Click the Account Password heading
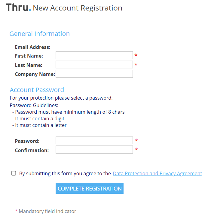The height and width of the screenshot is (222, 208). coord(37,90)
